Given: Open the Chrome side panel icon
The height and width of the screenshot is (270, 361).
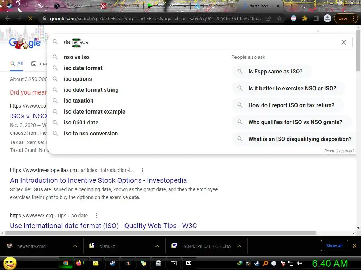Looking at the screenshot, I should [316, 18].
